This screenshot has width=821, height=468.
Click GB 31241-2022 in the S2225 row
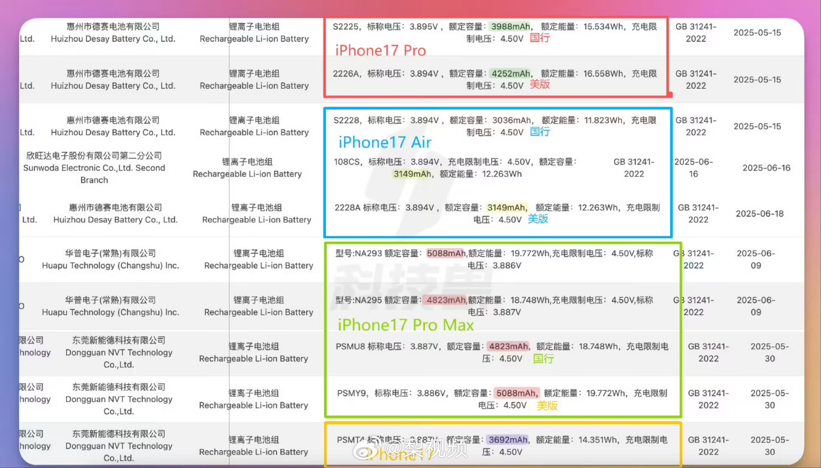[x=696, y=33]
